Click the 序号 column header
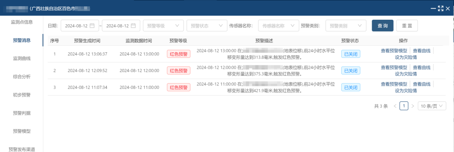 point(54,41)
